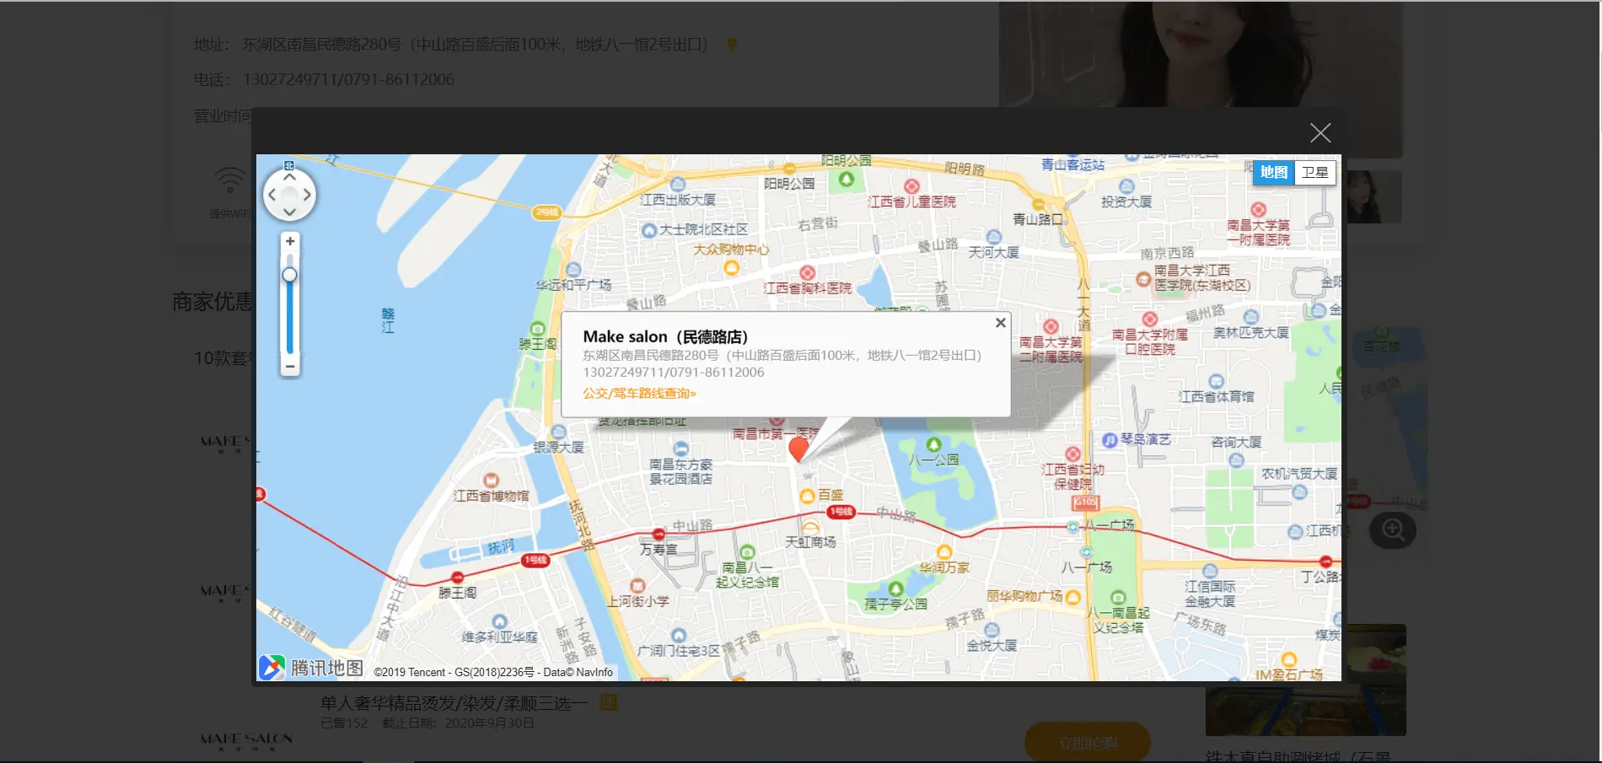Click the yellow map pin beside the address
Viewport: 1602px width, 763px height.
coord(732,45)
